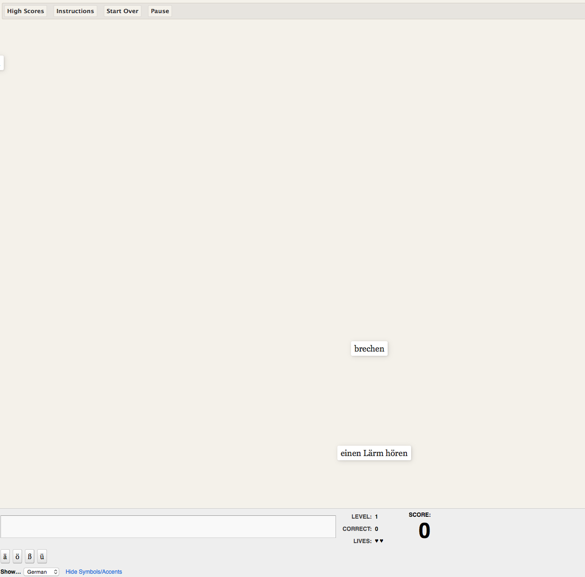Screen dimensions: 585x577
Task: Select the "einen Lärm hören" card
Action: click(x=374, y=453)
